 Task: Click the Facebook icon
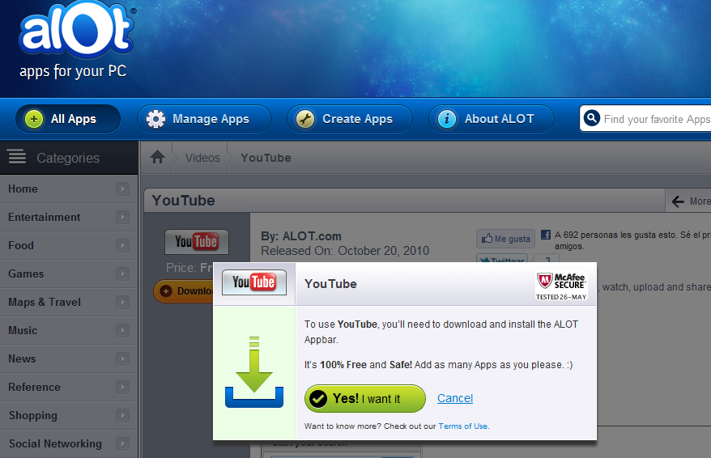(x=546, y=235)
